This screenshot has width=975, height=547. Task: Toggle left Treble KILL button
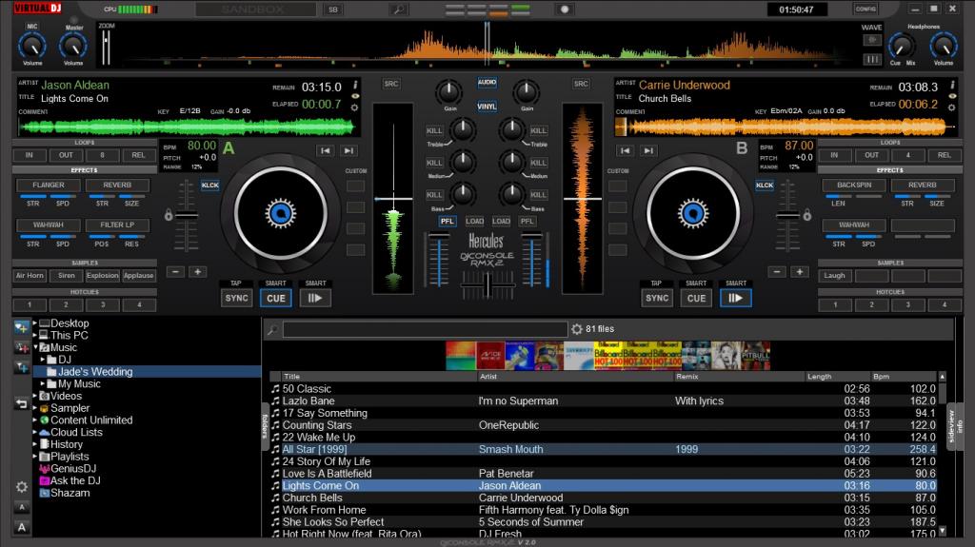(x=434, y=130)
